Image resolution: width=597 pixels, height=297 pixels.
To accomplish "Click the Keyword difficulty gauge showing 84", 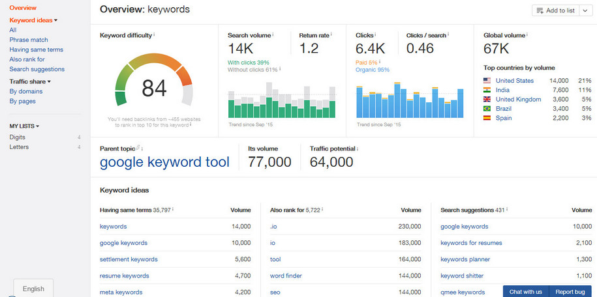I will (154, 80).
